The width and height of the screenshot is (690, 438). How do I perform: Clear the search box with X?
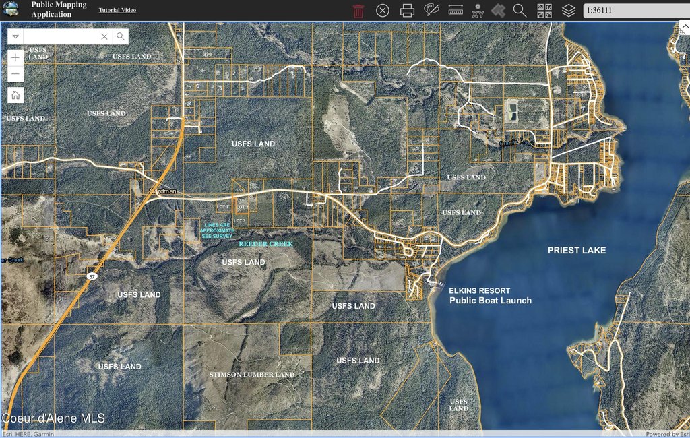(104, 36)
